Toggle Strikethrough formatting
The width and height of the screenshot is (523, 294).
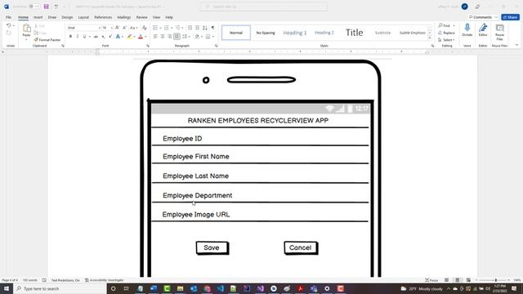click(x=96, y=36)
